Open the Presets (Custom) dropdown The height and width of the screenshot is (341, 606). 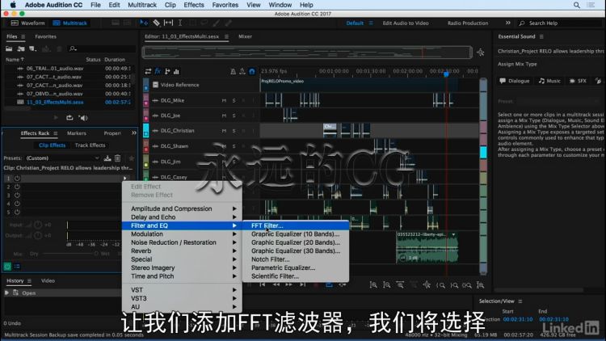tap(62, 158)
